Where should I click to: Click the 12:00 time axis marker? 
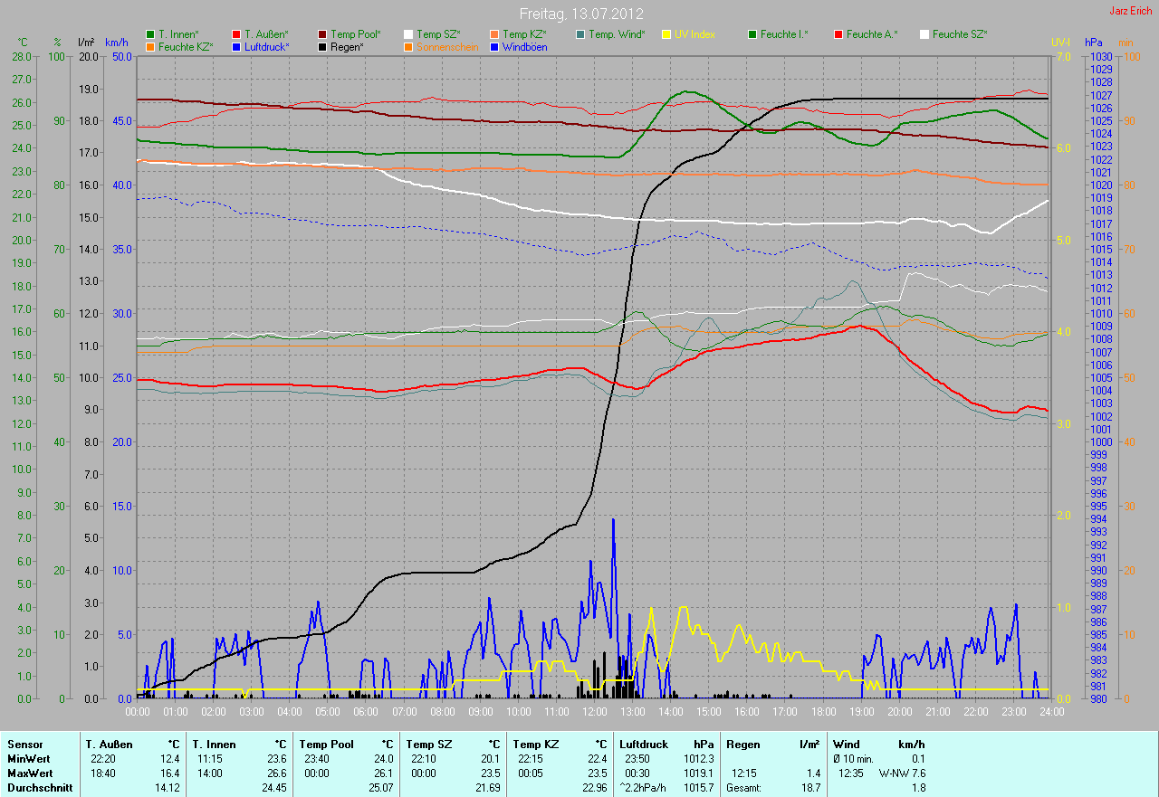point(594,712)
